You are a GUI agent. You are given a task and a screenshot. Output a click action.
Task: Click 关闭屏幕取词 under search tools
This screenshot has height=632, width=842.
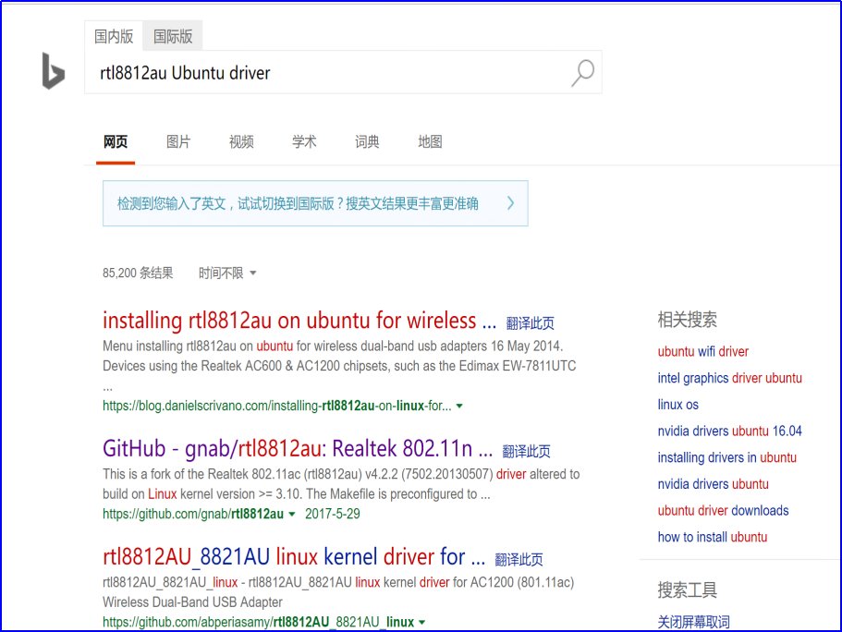(x=692, y=622)
